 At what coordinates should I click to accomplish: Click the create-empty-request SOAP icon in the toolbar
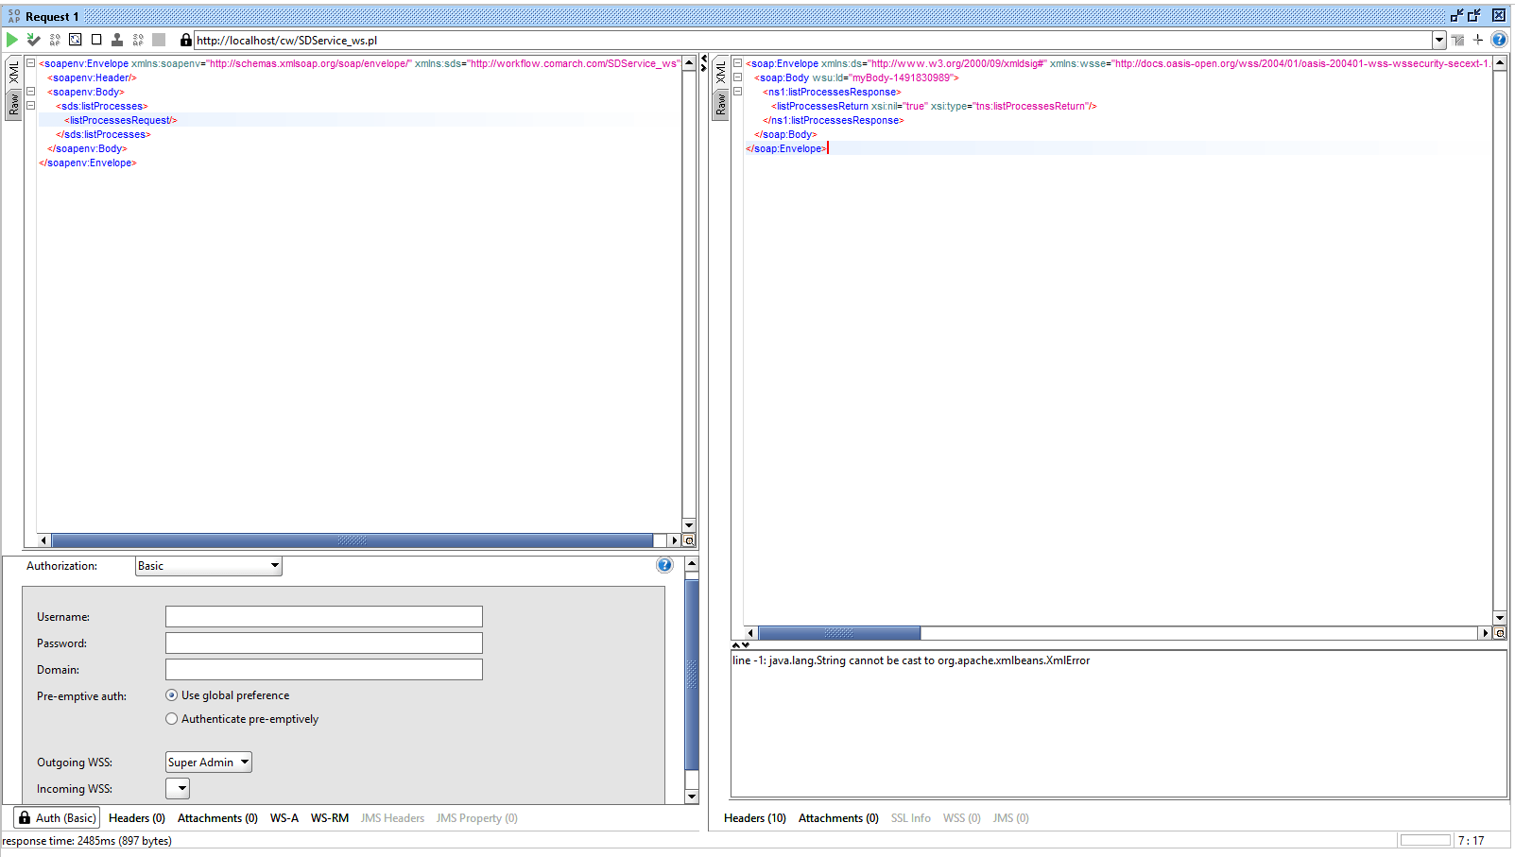(x=55, y=39)
